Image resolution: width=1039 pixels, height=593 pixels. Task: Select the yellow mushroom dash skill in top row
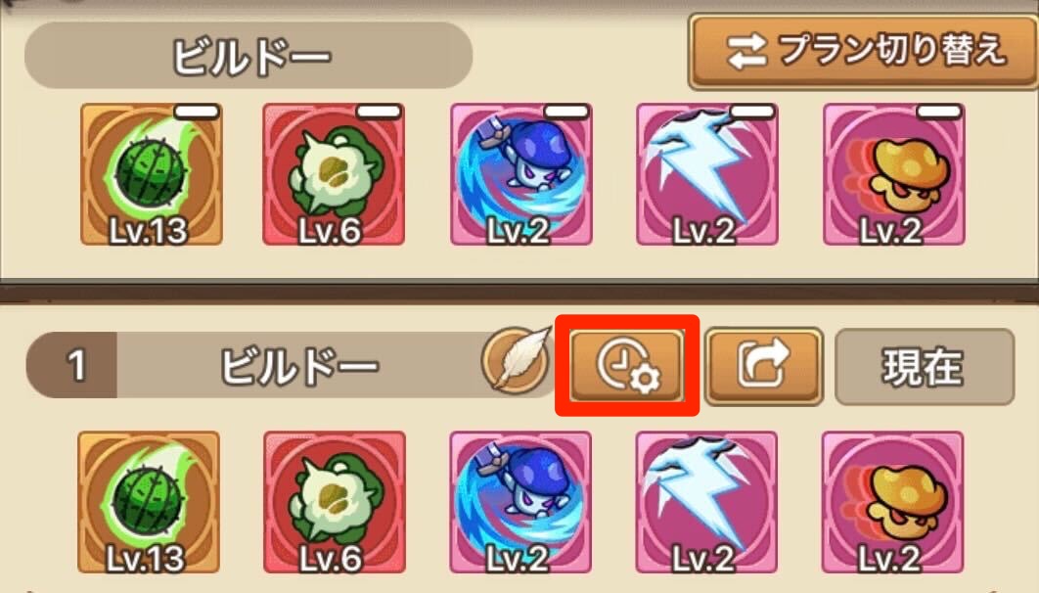point(894,174)
